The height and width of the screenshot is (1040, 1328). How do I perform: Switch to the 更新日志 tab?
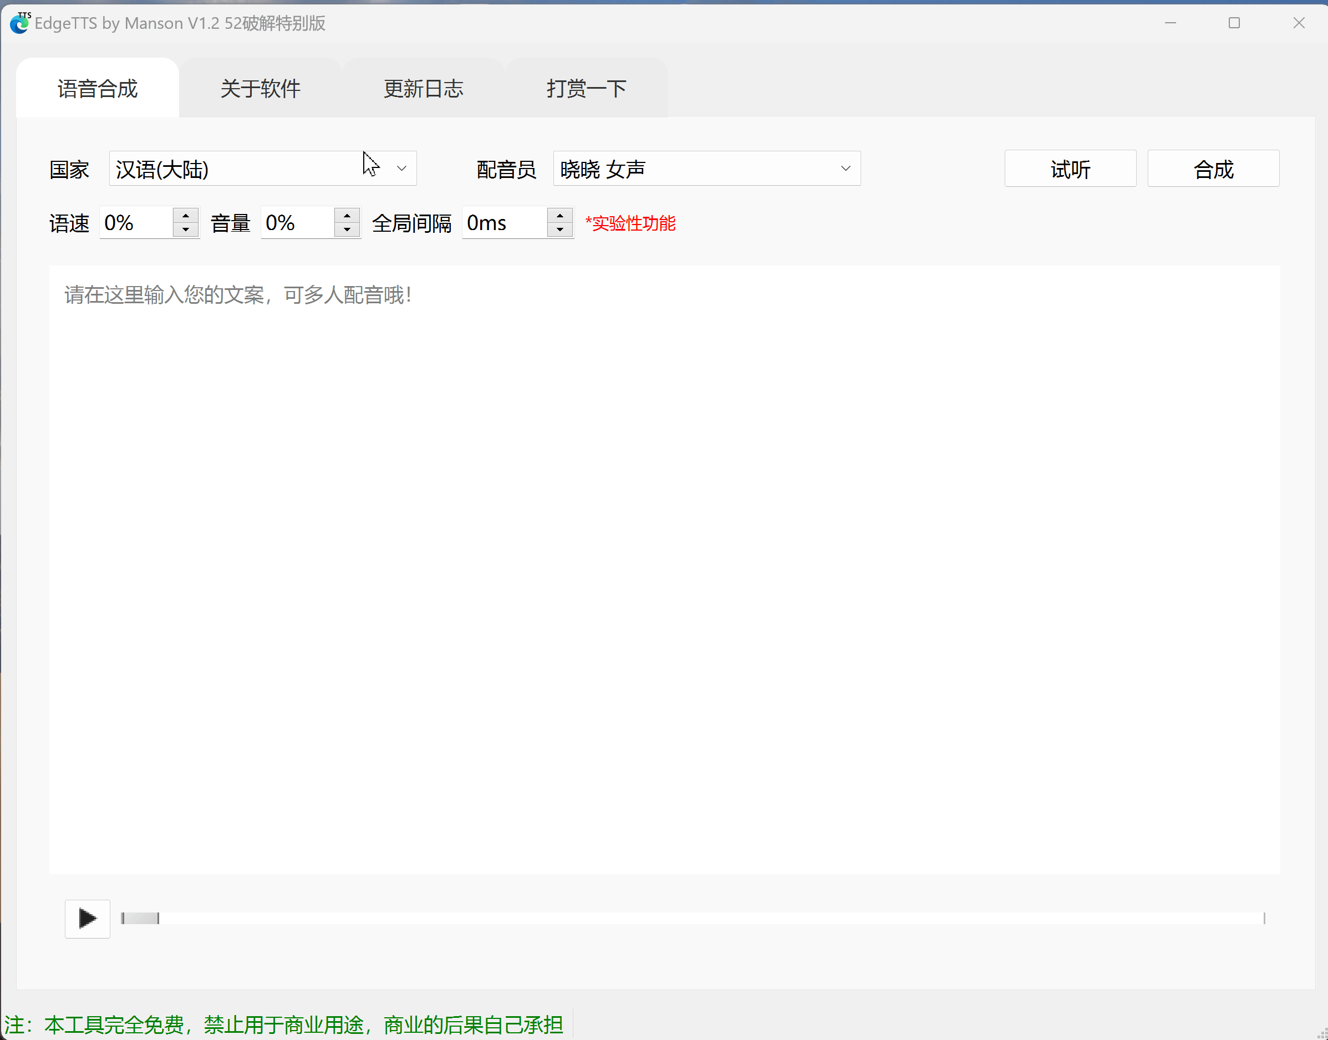[423, 88]
